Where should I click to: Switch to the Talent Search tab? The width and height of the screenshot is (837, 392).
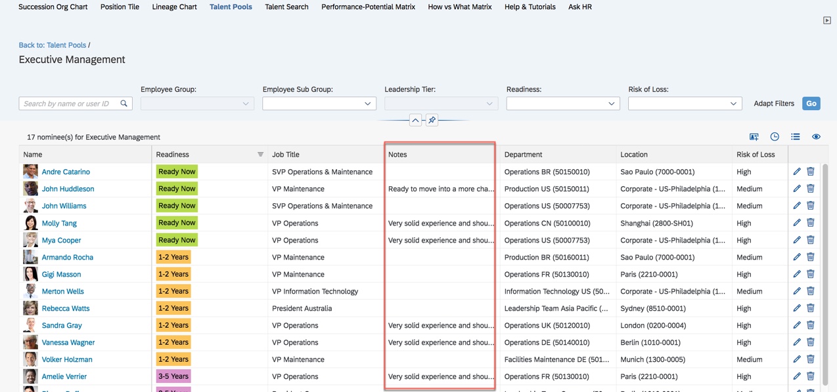pyautogui.click(x=286, y=7)
